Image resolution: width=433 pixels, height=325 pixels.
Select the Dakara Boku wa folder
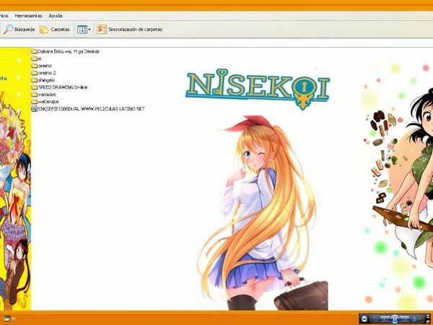point(65,51)
